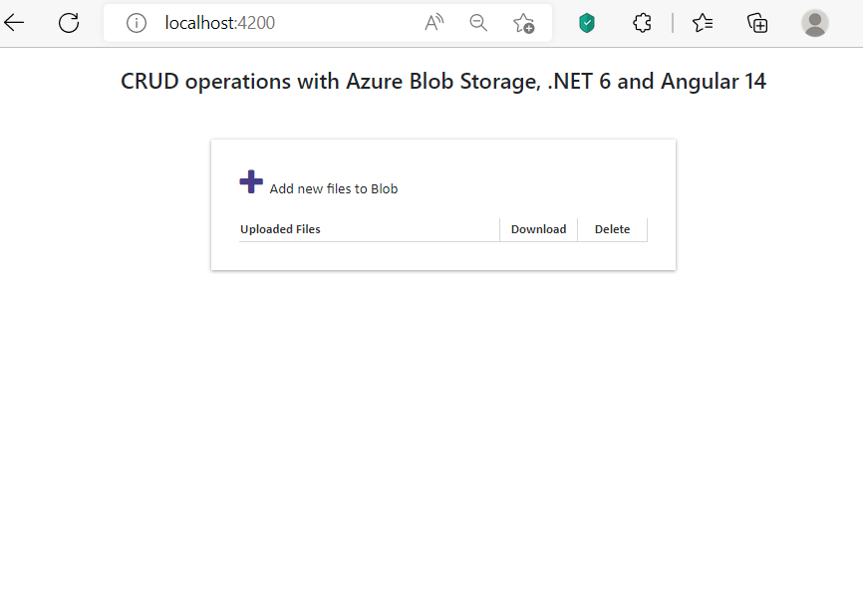Click the Download column header
The image size is (863, 612).
[x=538, y=229]
